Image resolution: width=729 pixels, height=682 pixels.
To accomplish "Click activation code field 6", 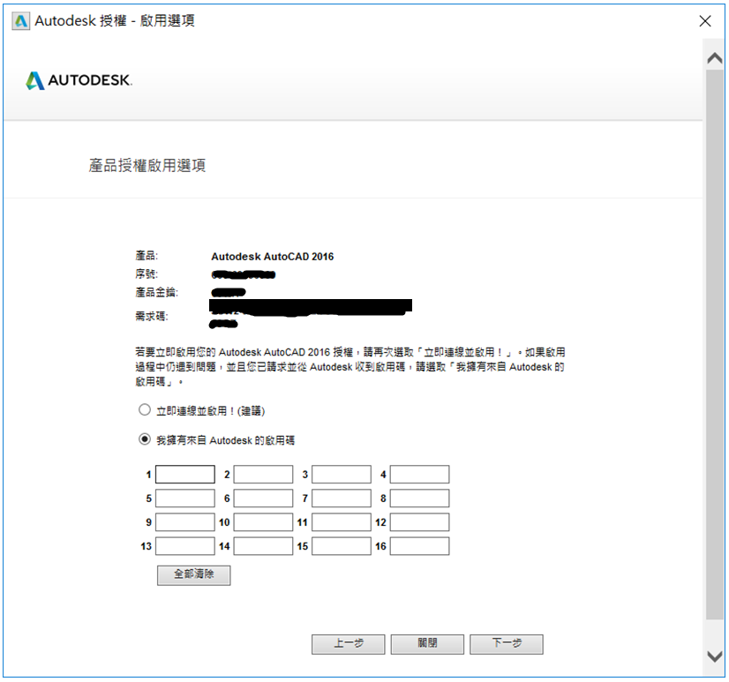I will 263,498.
